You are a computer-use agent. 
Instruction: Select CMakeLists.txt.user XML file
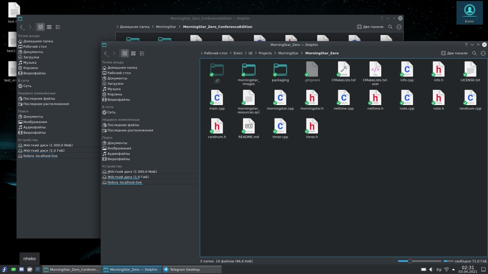[375, 74]
